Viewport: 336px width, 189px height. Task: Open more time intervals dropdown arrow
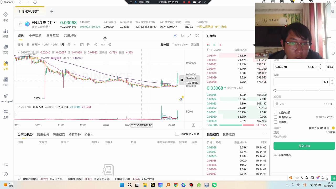tap(75, 45)
